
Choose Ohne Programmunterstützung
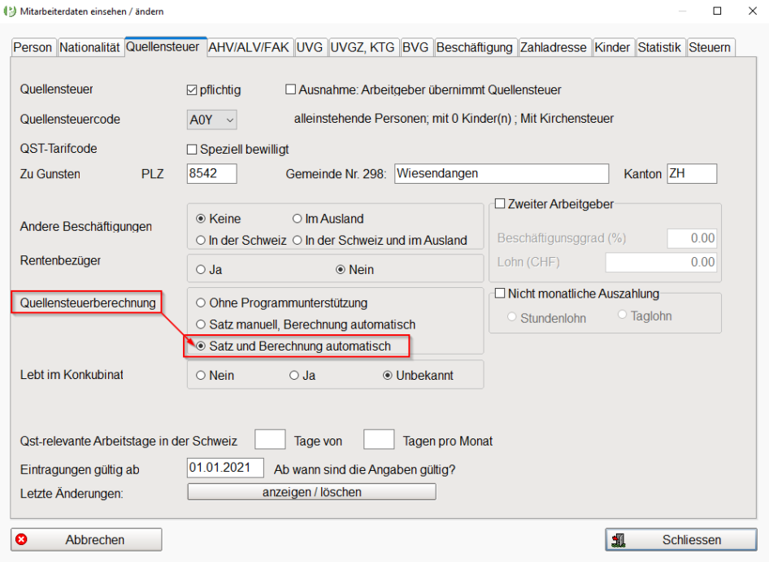point(201,303)
